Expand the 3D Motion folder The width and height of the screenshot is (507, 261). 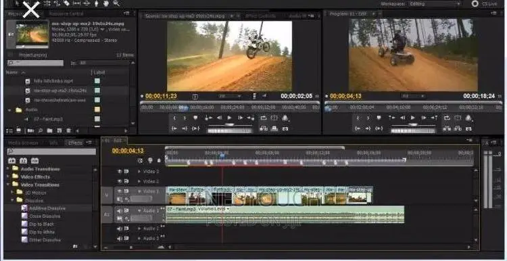(13, 193)
